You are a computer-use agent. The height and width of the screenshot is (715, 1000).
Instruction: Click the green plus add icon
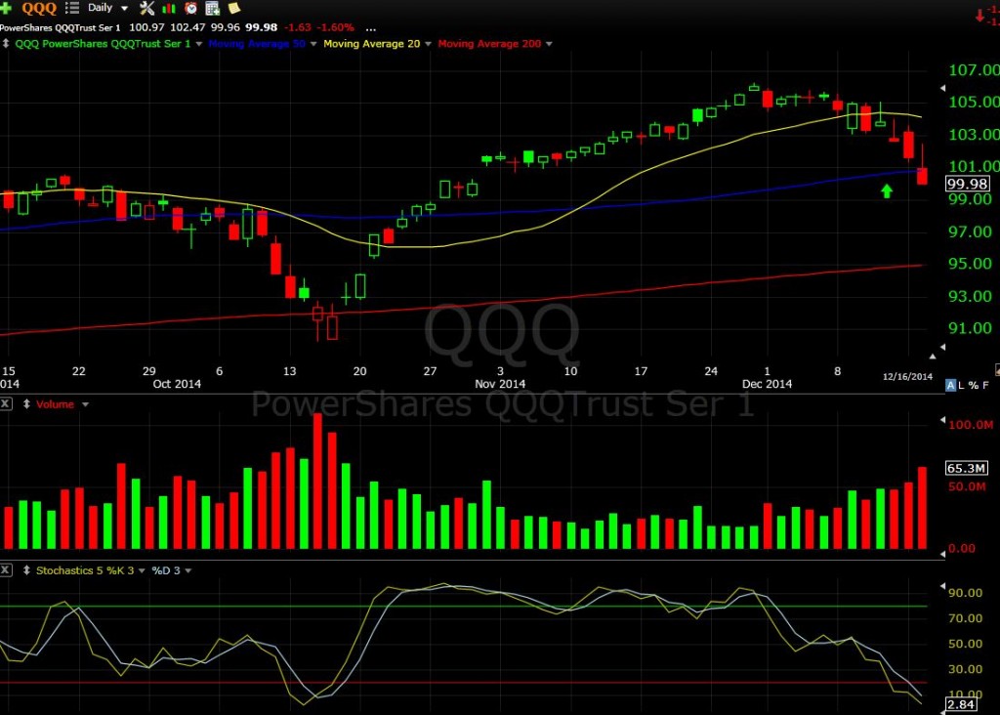point(6,8)
